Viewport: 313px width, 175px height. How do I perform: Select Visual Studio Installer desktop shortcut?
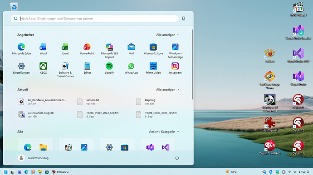(298, 32)
